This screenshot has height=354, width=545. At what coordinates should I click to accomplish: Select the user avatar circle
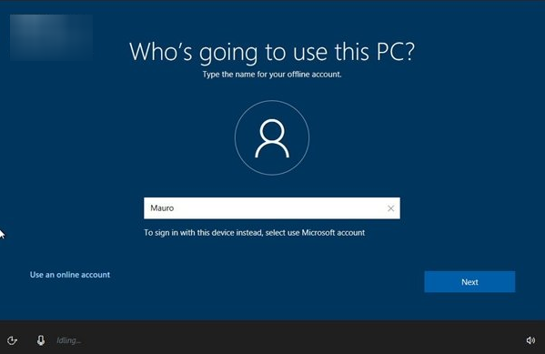[x=272, y=137]
